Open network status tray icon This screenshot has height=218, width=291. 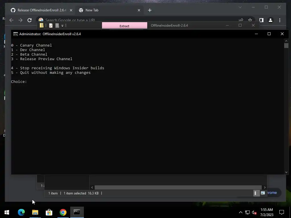(248, 212)
